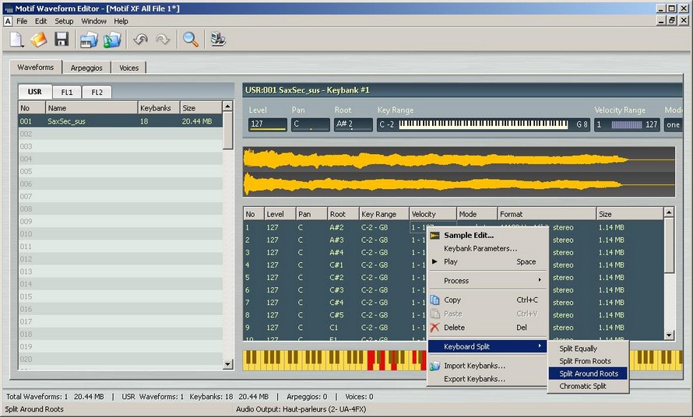This screenshot has height=417, width=693.
Task: Select Sample Edit from context menu
Action: (469, 235)
